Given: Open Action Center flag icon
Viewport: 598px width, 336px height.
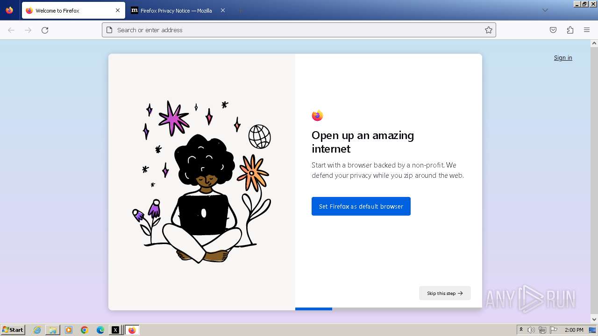Looking at the screenshot, I should pos(554,330).
